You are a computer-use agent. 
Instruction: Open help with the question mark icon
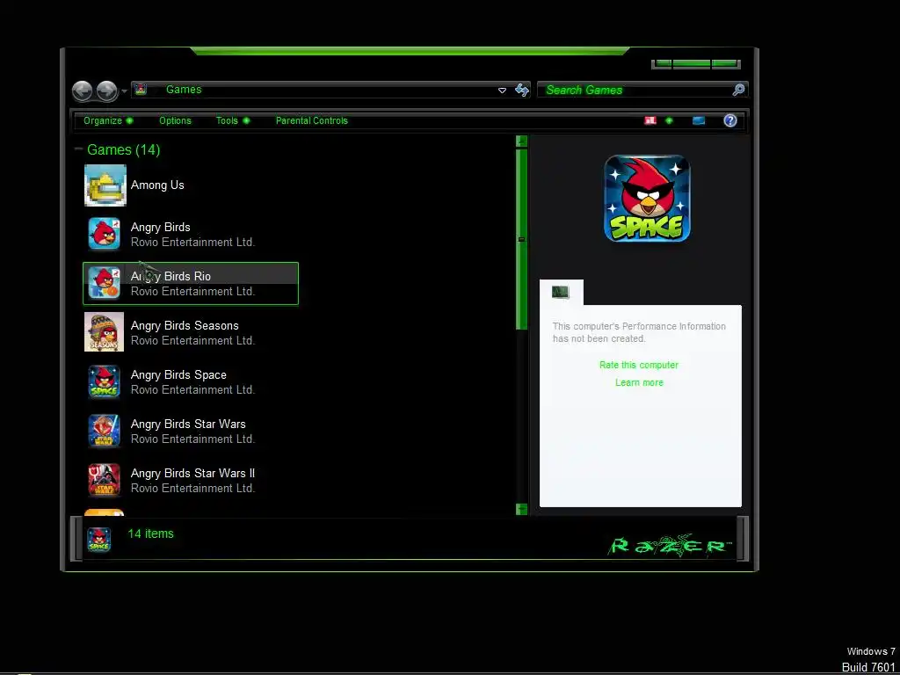tap(730, 120)
